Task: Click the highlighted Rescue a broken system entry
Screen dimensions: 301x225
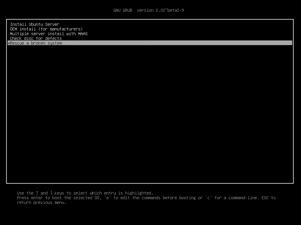Action: pyautogui.click(x=150, y=43)
